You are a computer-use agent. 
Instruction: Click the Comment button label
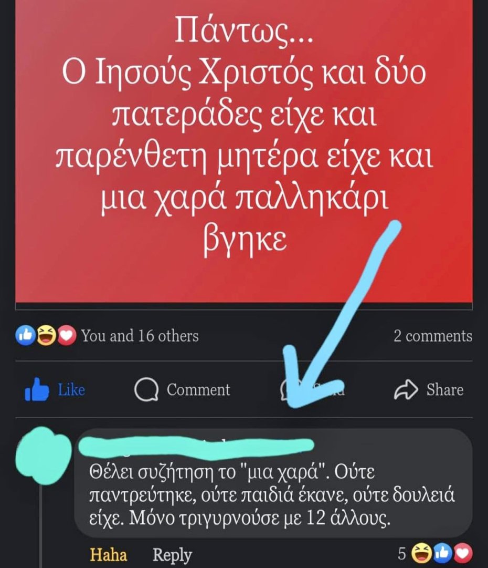tap(198, 390)
